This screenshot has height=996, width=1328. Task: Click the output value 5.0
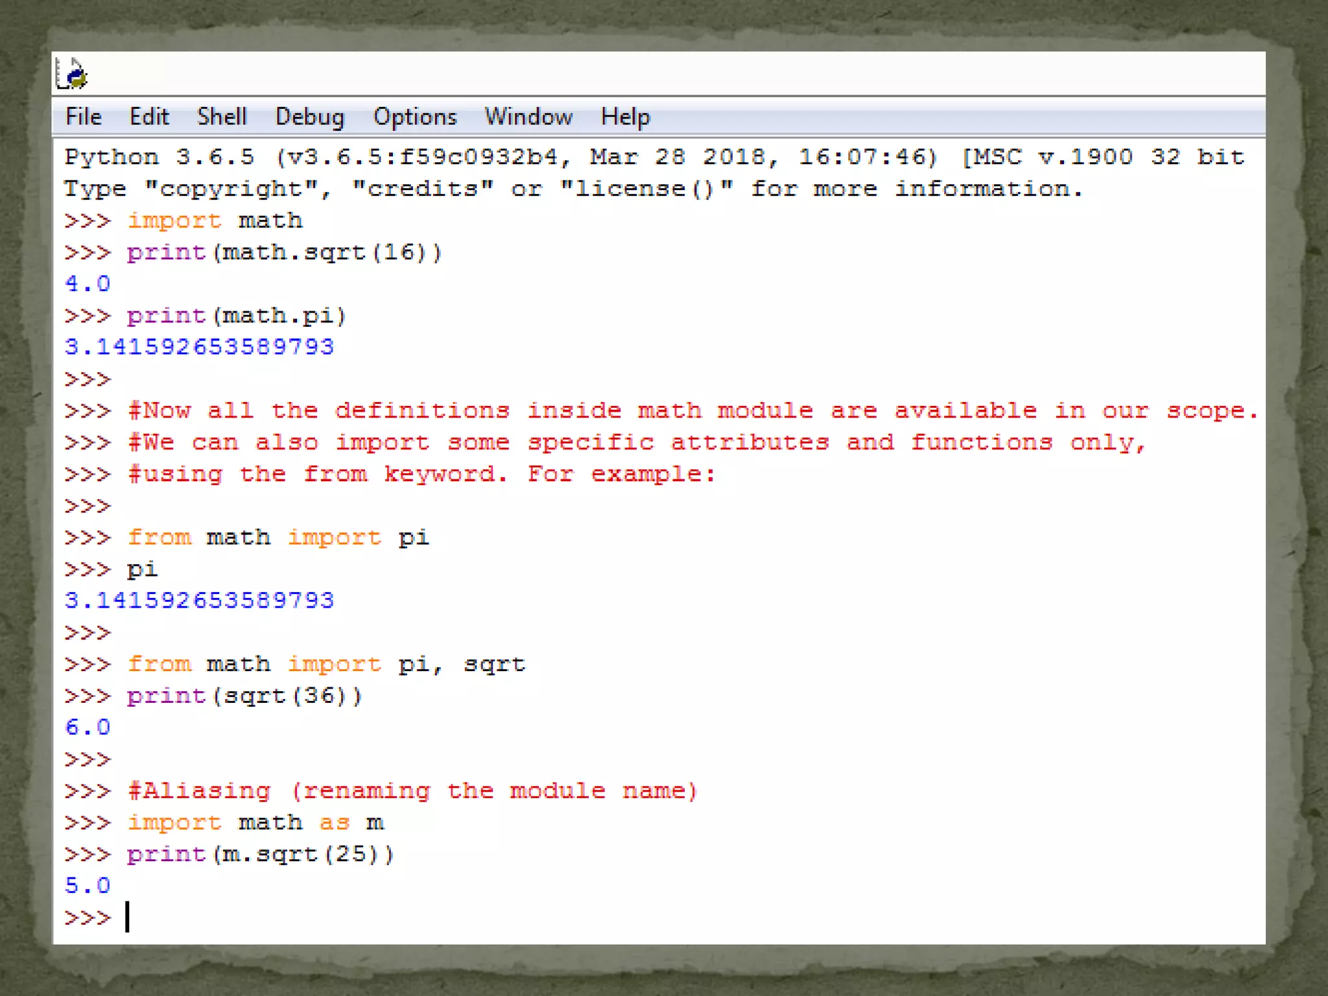pyautogui.click(x=88, y=885)
